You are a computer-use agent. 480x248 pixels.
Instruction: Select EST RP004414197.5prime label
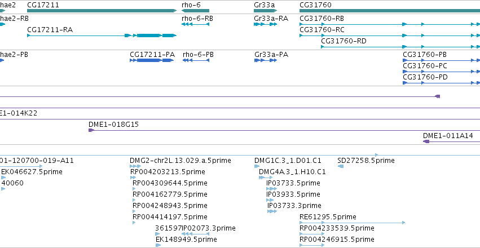[x=170, y=217]
